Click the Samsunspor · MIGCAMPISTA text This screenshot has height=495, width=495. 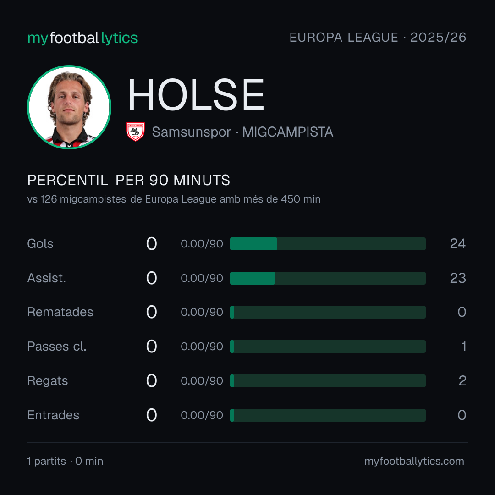point(242,132)
